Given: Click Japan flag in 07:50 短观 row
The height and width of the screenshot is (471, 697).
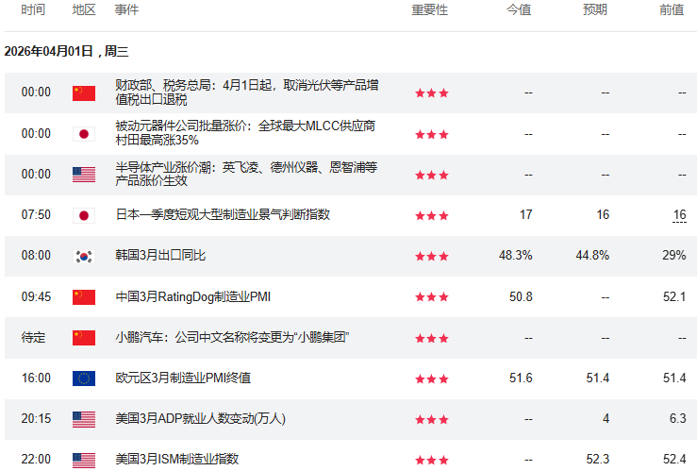Looking at the screenshot, I should tap(84, 216).
